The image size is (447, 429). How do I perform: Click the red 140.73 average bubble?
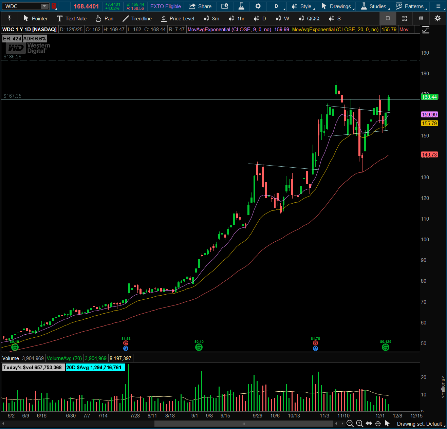pos(429,155)
